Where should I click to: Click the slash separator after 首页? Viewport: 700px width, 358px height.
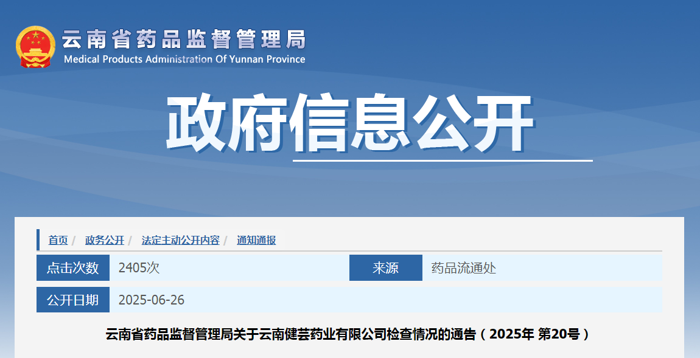[x=74, y=240]
